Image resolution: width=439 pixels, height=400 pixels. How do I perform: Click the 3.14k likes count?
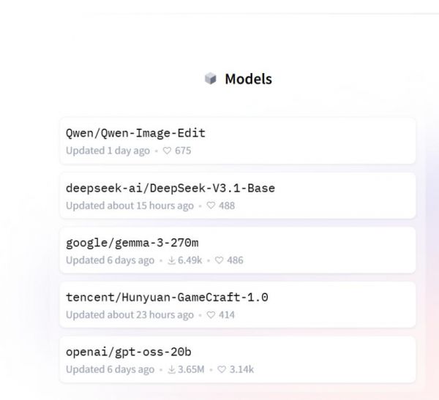pyautogui.click(x=241, y=369)
